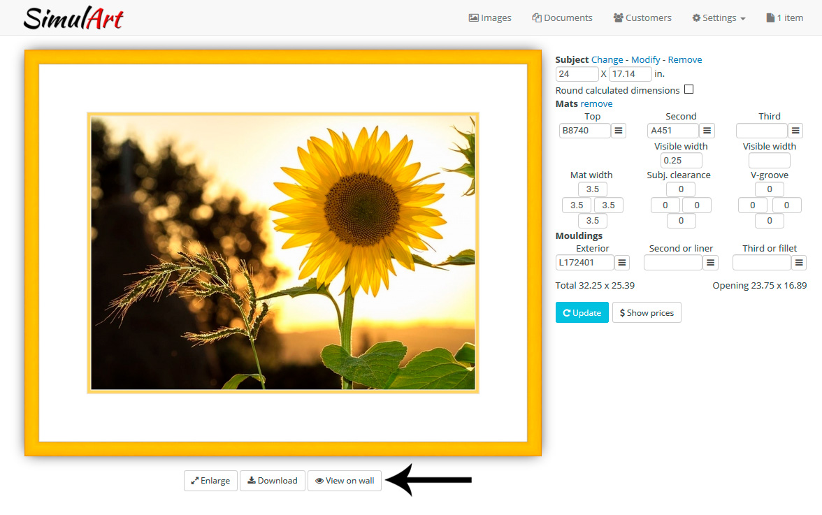This screenshot has height=515, width=822.
Task: Focus the left V-groove field
Action: 752,205
